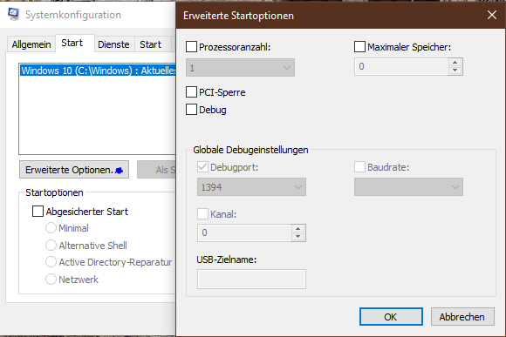Enable the Prozessoranzahl checkbox
Screen dimensions: 506x337
click(x=191, y=47)
